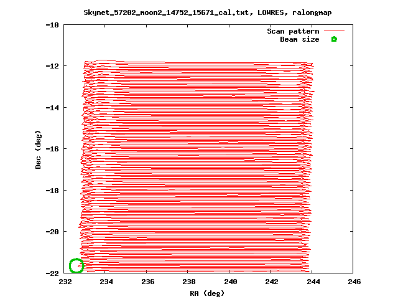Click the red Scan pattern legend line
This screenshot has height=299, width=398.
click(335, 31)
